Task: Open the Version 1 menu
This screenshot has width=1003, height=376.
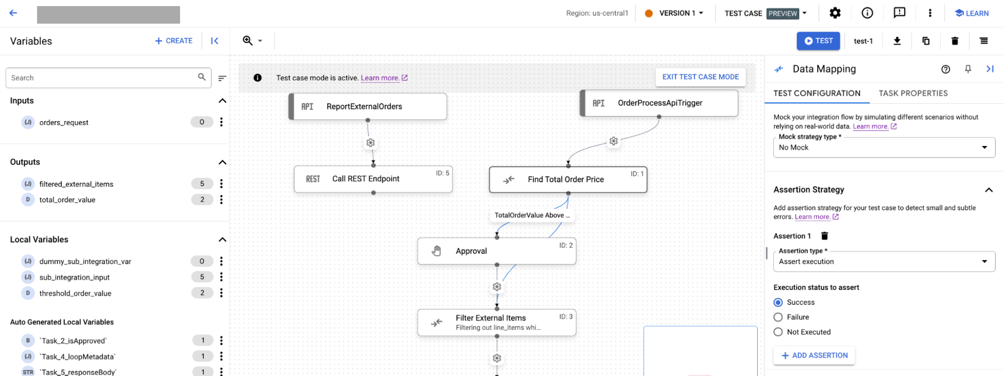Action: click(680, 14)
